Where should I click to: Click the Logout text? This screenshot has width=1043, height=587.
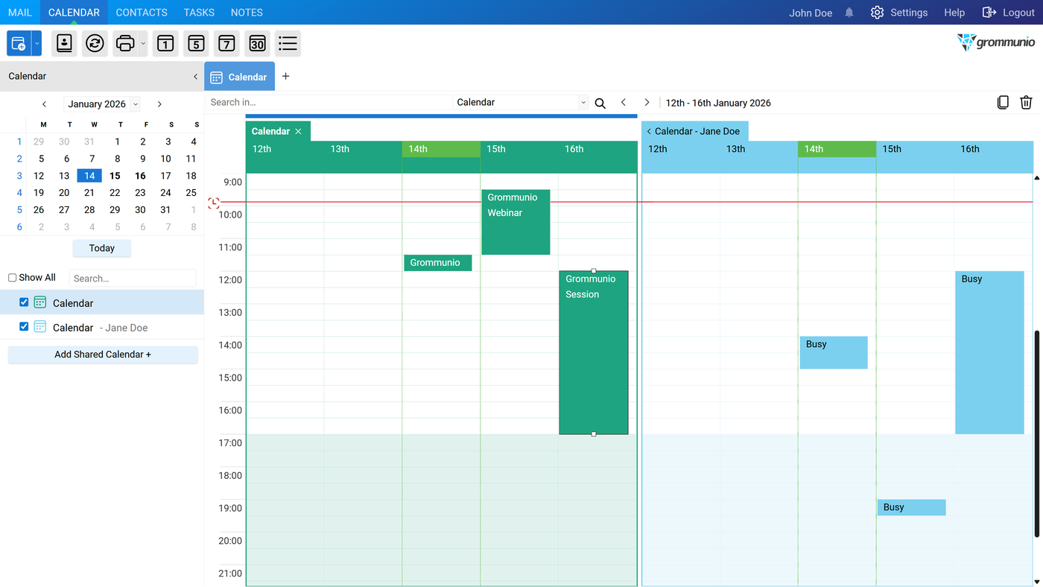(1018, 13)
